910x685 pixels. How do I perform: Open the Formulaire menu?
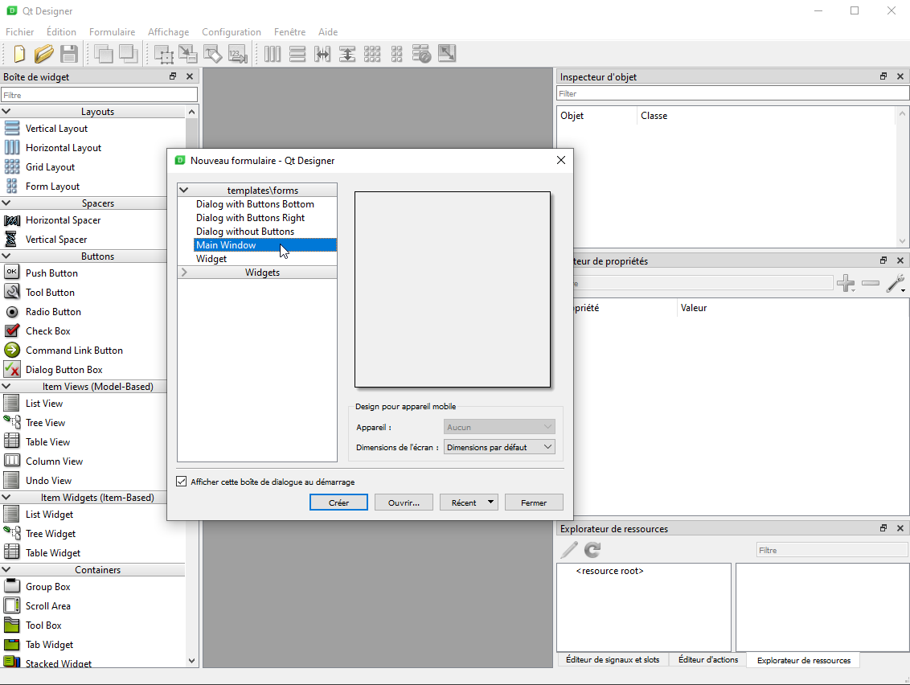112,32
